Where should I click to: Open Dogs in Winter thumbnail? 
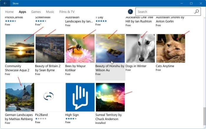tap(140, 49)
